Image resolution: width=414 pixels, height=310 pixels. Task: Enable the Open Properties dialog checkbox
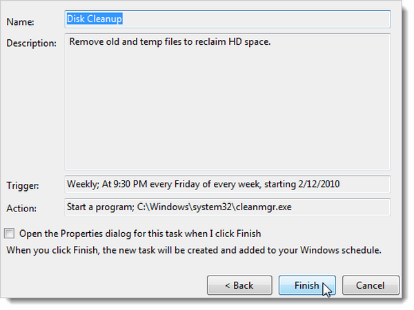coord(10,234)
